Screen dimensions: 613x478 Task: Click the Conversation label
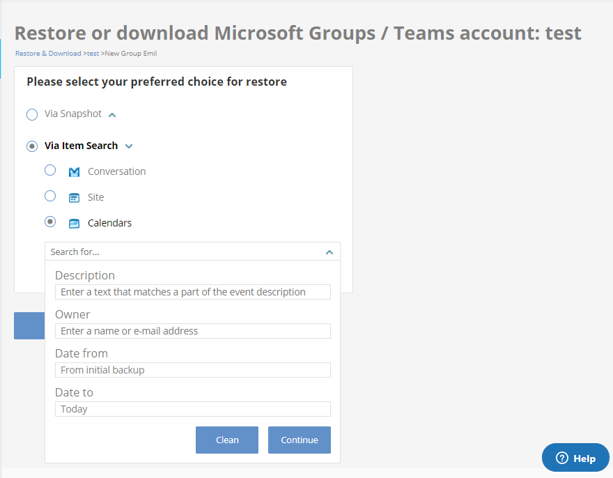[116, 171]
